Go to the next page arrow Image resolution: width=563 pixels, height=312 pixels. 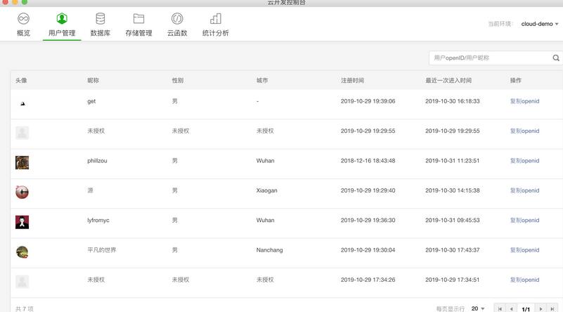pos(541,308)
